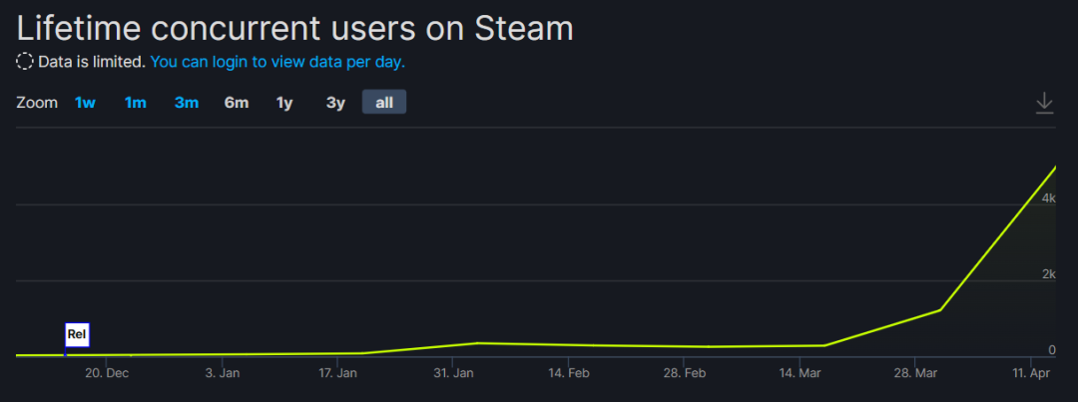Select the 6m zoom range

[237, 103]
